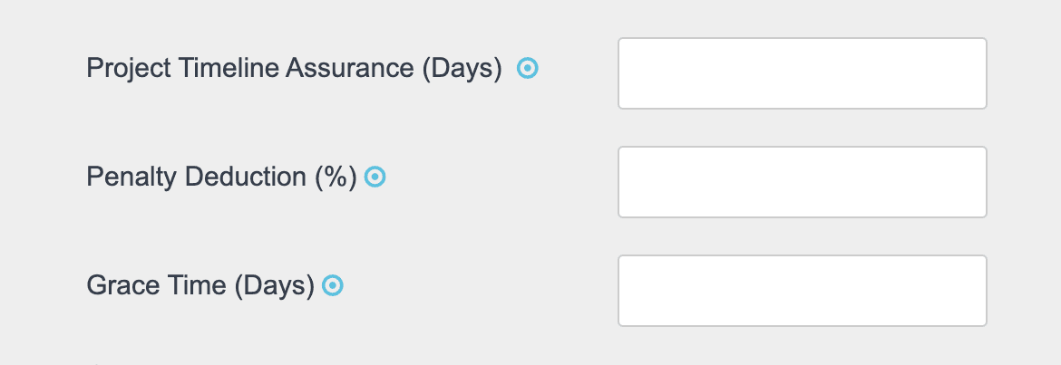Click the Grace Time info icon

pyautogui.click(x=333, y=286)
